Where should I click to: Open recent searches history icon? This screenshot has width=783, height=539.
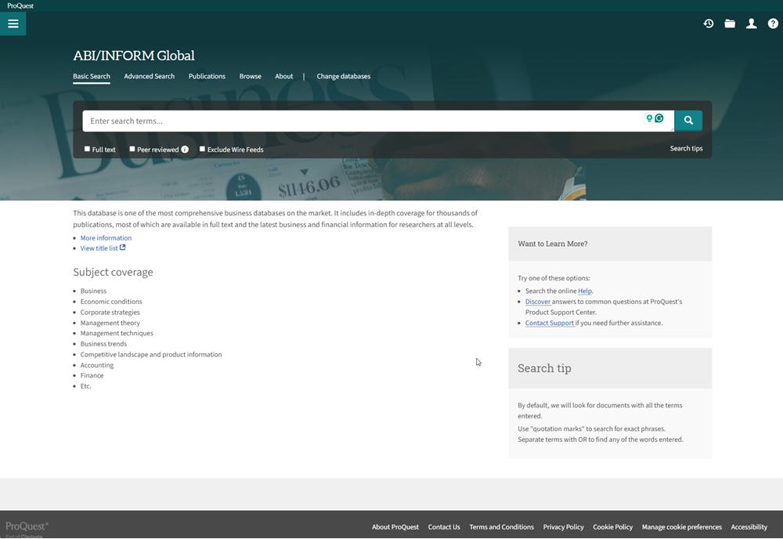pyautogui.click(x=709, y=24)
